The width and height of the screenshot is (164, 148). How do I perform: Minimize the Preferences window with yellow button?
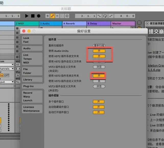[29, 31]
